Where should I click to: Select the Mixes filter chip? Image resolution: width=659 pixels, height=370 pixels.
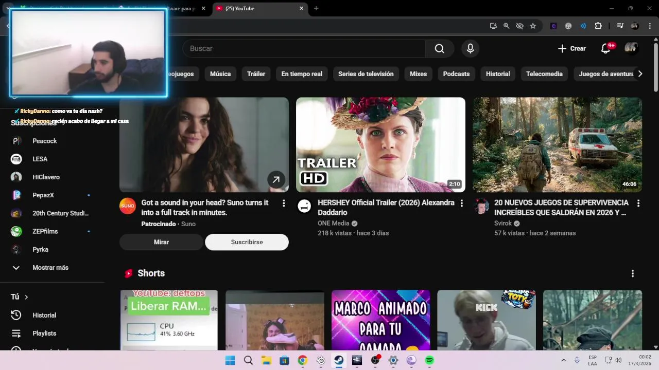click(418, 74)
